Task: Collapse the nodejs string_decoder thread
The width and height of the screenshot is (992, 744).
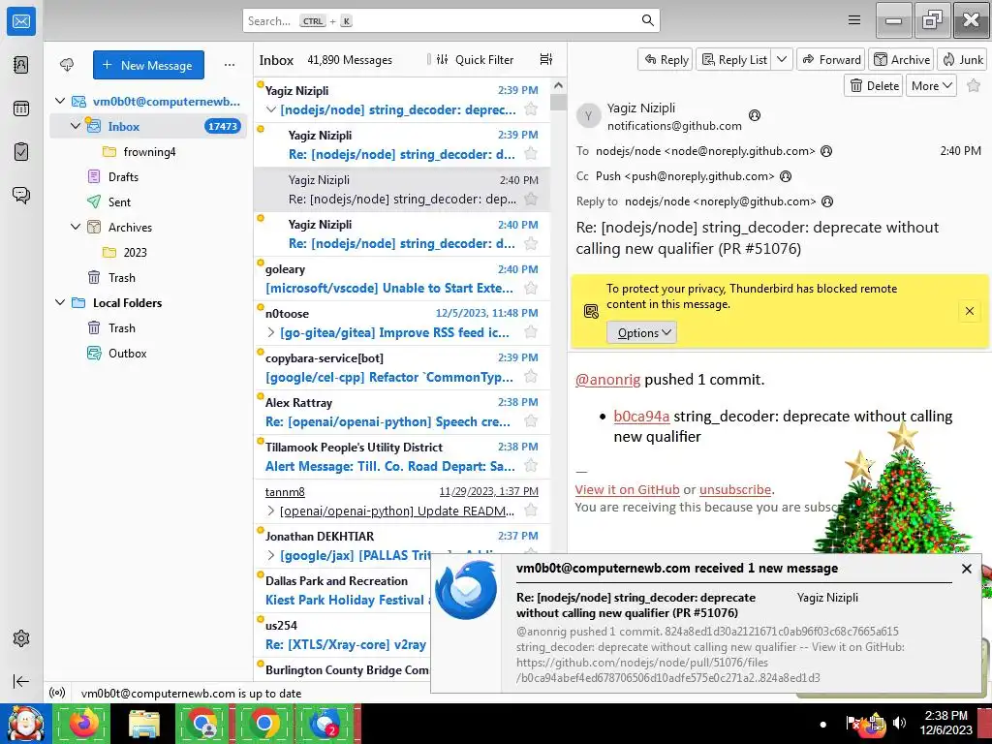Action: [271, 109]
